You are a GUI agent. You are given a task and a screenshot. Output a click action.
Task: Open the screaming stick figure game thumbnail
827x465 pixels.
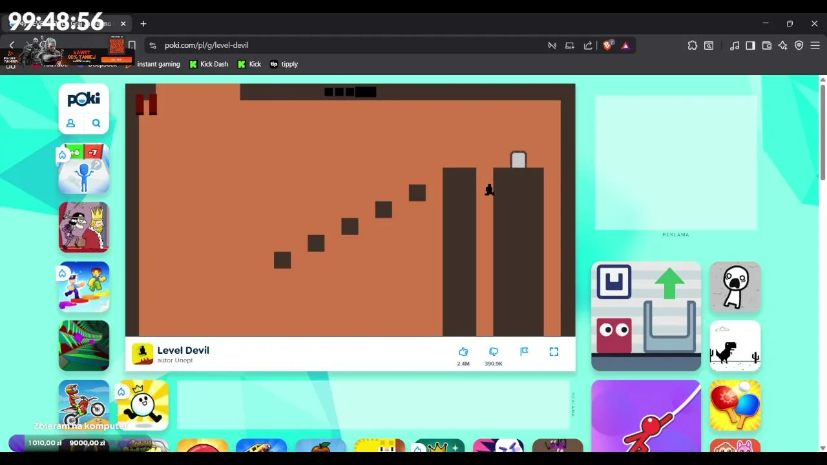pyautogui.click(x=735, y=287)
